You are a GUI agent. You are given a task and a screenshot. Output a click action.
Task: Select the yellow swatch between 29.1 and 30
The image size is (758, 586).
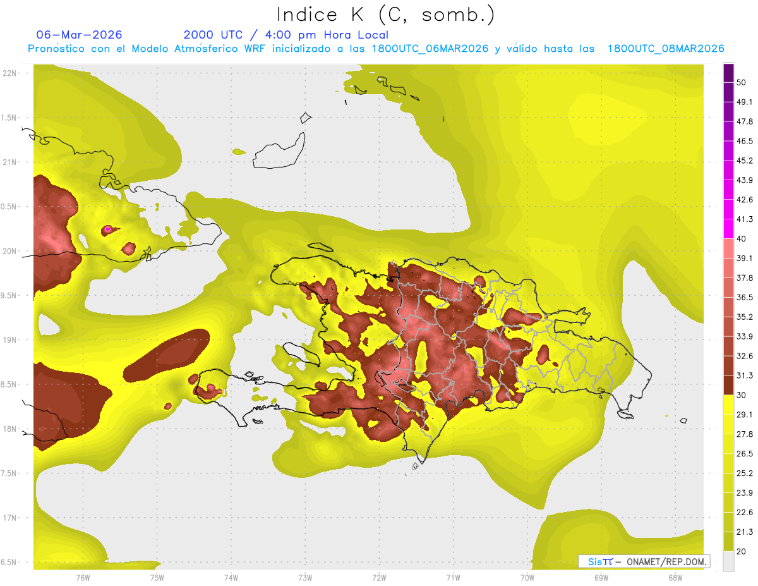(x=729, y=405)
